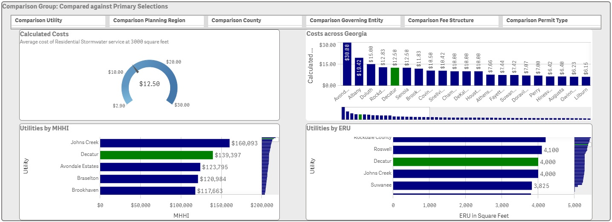Select the Roswell bar in Utilities by ERU

pyautogui.click(x=467, y=150)
